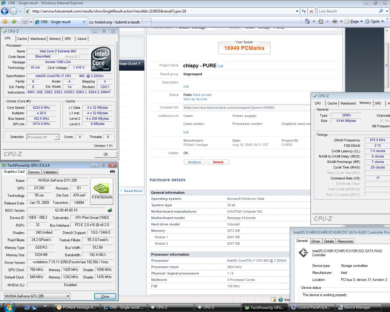390x312 pixels.
Task: Click the Show Desktop quick launch icon
Action: coord(27,307)
